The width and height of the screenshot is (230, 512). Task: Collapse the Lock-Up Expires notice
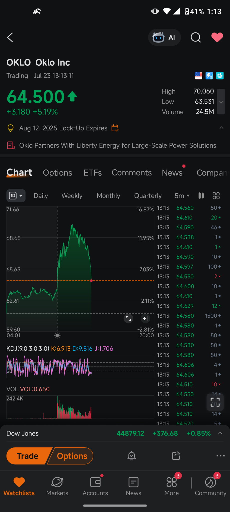point(221,128)
